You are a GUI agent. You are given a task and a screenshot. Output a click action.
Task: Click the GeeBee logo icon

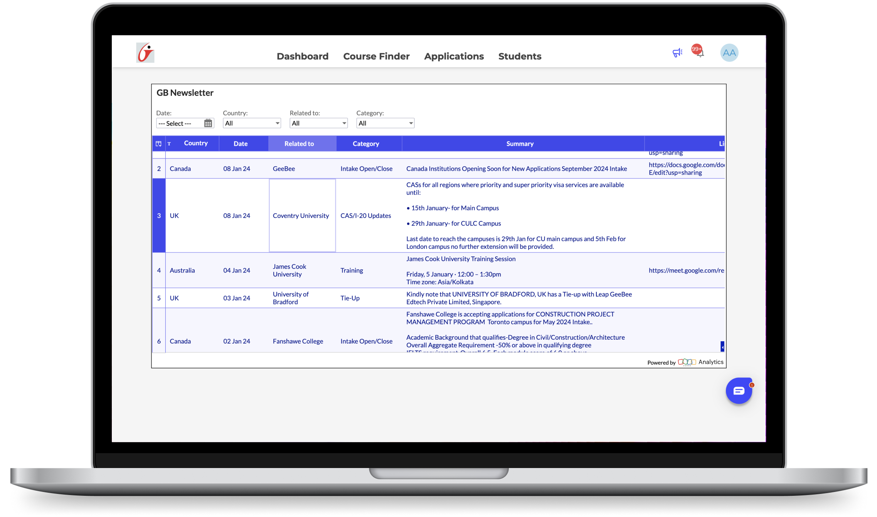point(145,53)
